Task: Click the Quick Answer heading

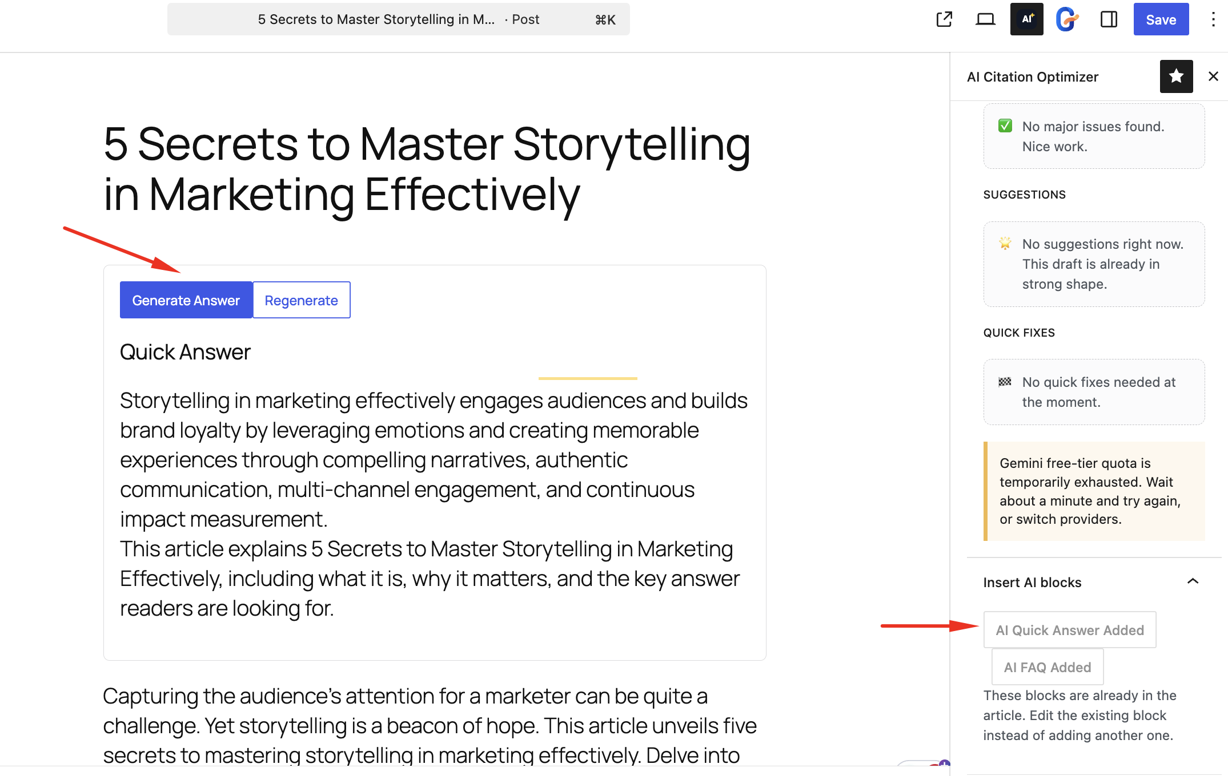Action: [185, 352]
